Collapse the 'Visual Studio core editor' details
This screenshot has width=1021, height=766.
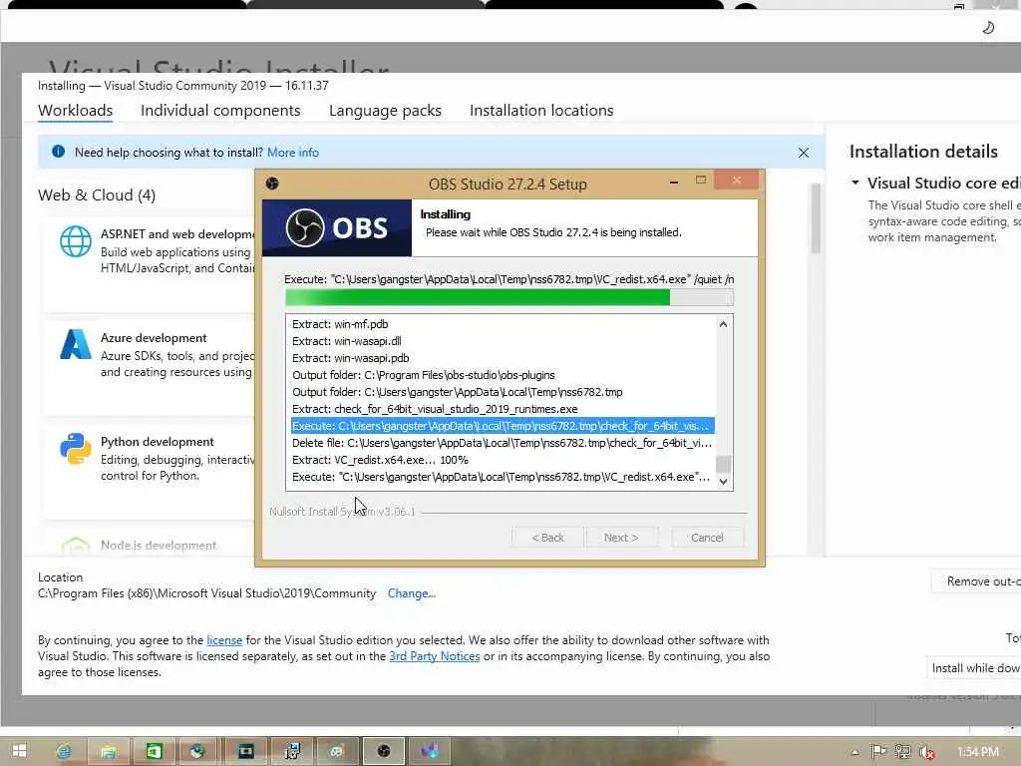(x=854, y=184)
